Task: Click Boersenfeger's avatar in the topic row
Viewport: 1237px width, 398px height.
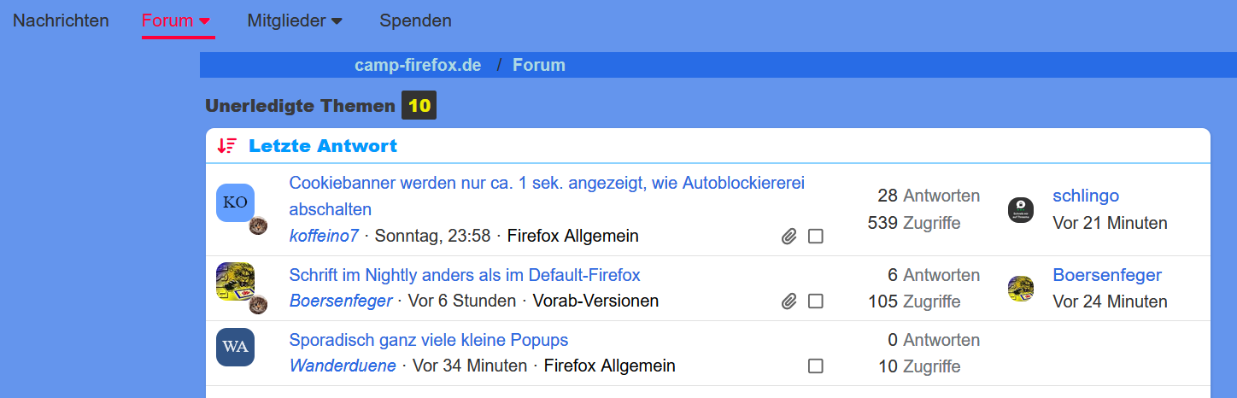Action: pyautogui.click(x=235, y=281)
